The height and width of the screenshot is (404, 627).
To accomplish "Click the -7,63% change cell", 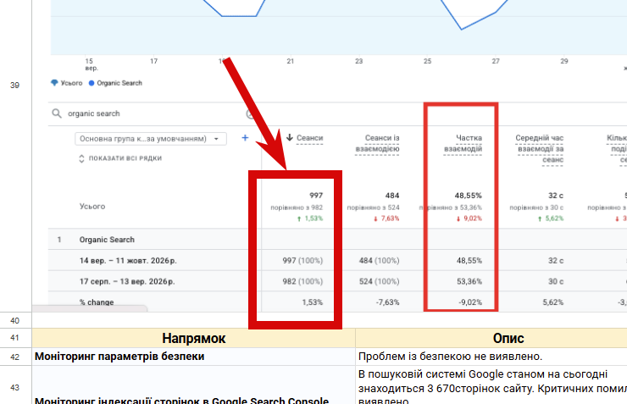I will tap(387, 302).
